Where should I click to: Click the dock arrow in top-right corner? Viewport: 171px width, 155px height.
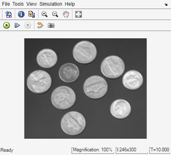pyautogui.click(x=166, y=4)
